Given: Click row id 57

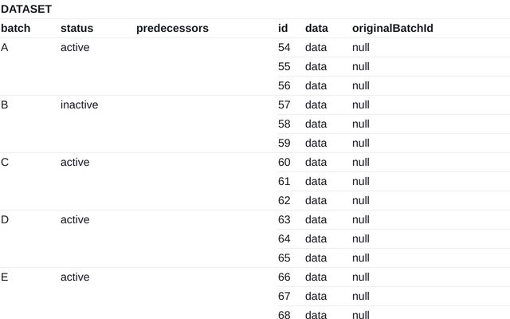Looking at the screenshot, I should pyautogui.click(x=284, y=104).
